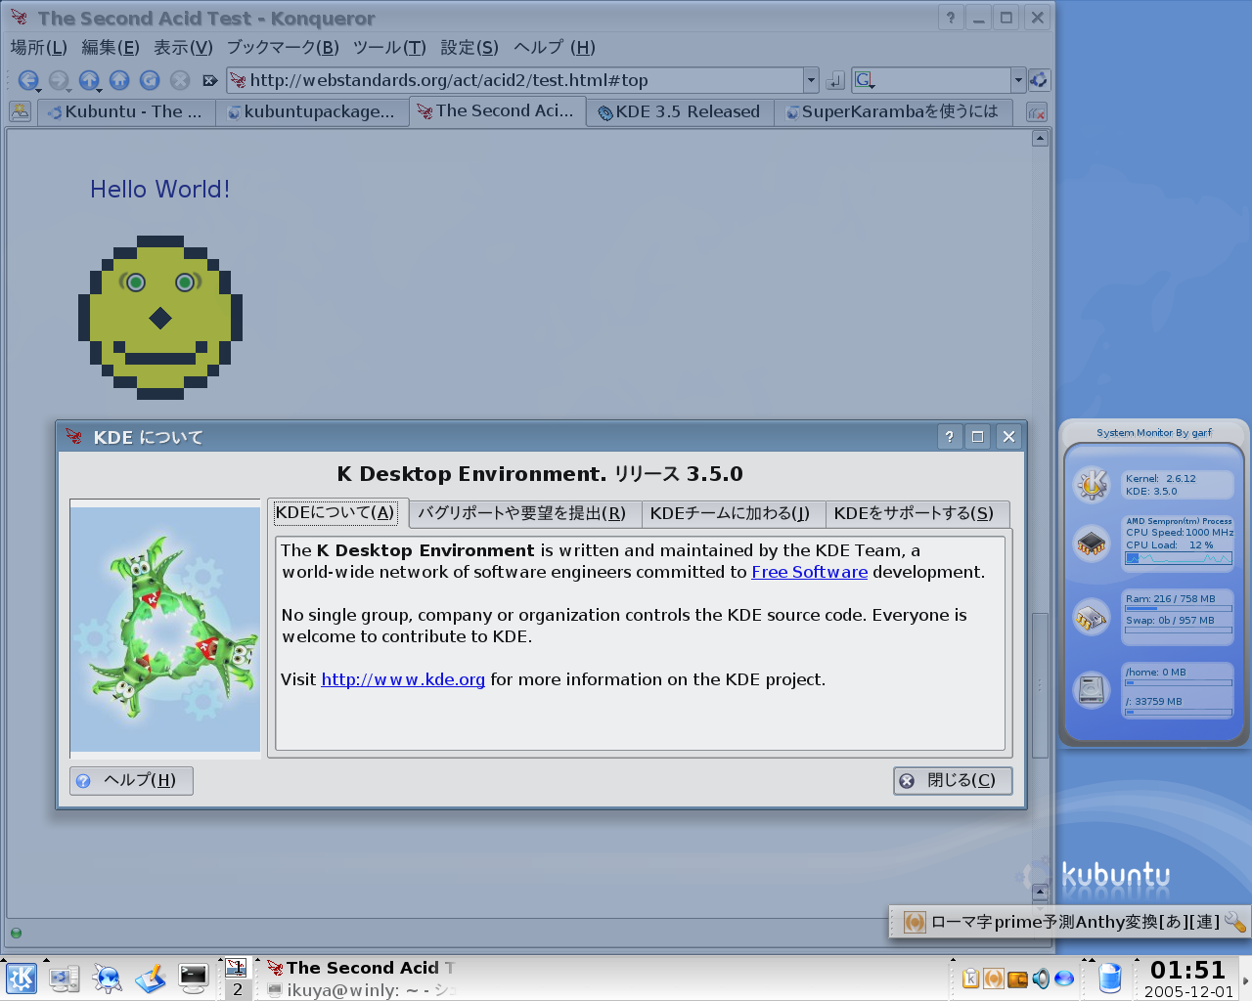Select the ikuya@winly terminal taskbar entry
Viewport: 1252px width, 1001px height.
(x=361, y=990)
